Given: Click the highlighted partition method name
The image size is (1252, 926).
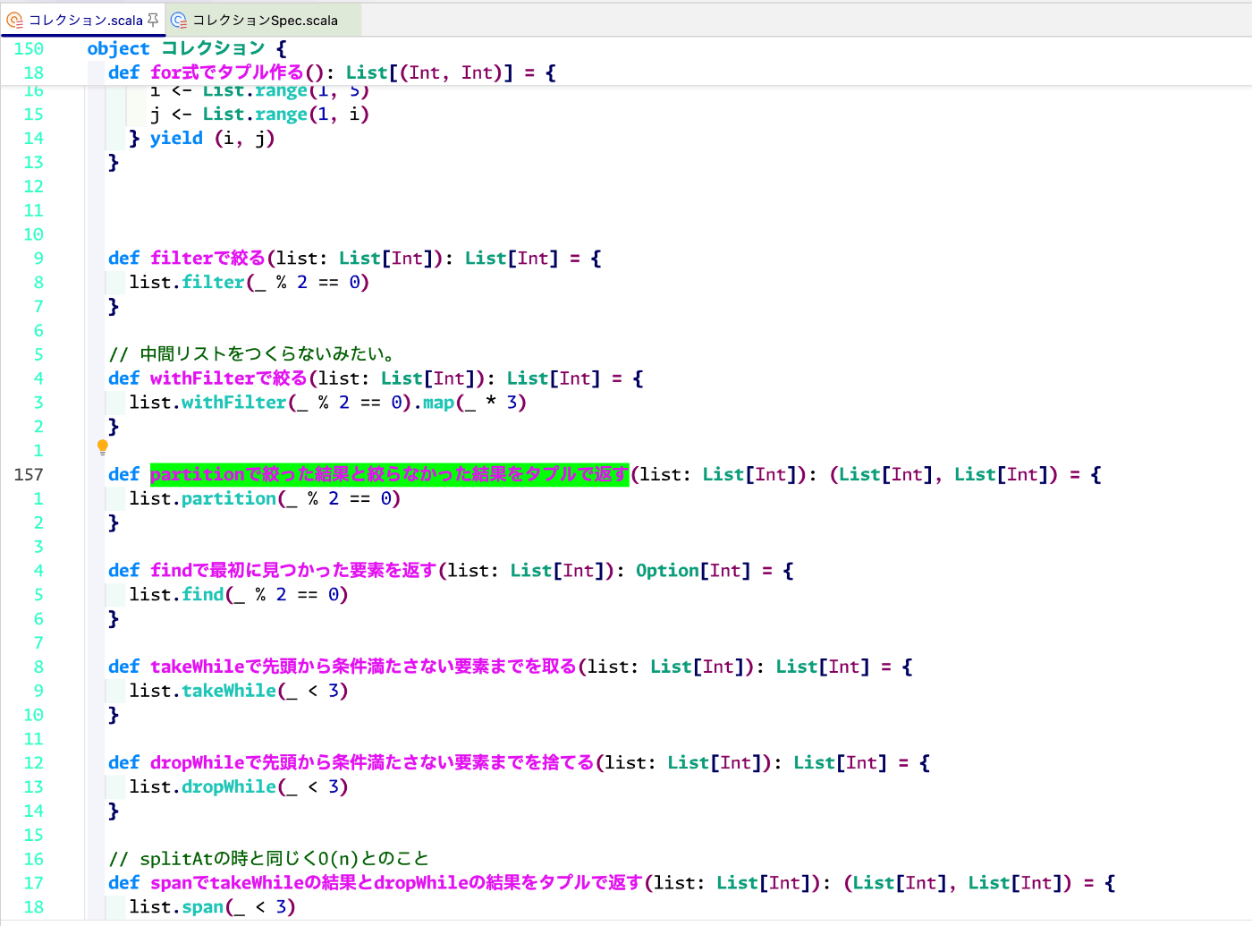Looking at the screenshot, I should click(390, 474).
